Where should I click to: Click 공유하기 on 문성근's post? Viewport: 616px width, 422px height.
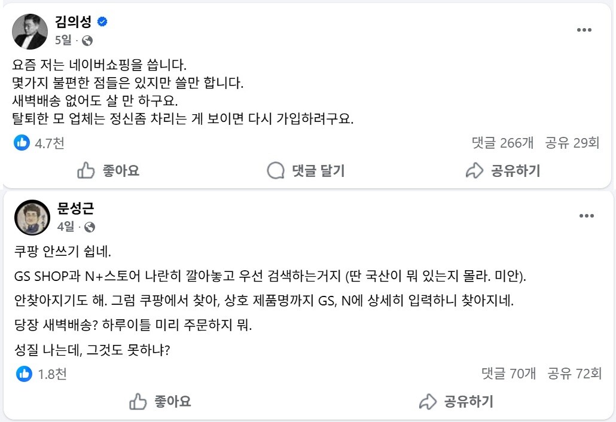pos(460,402)
